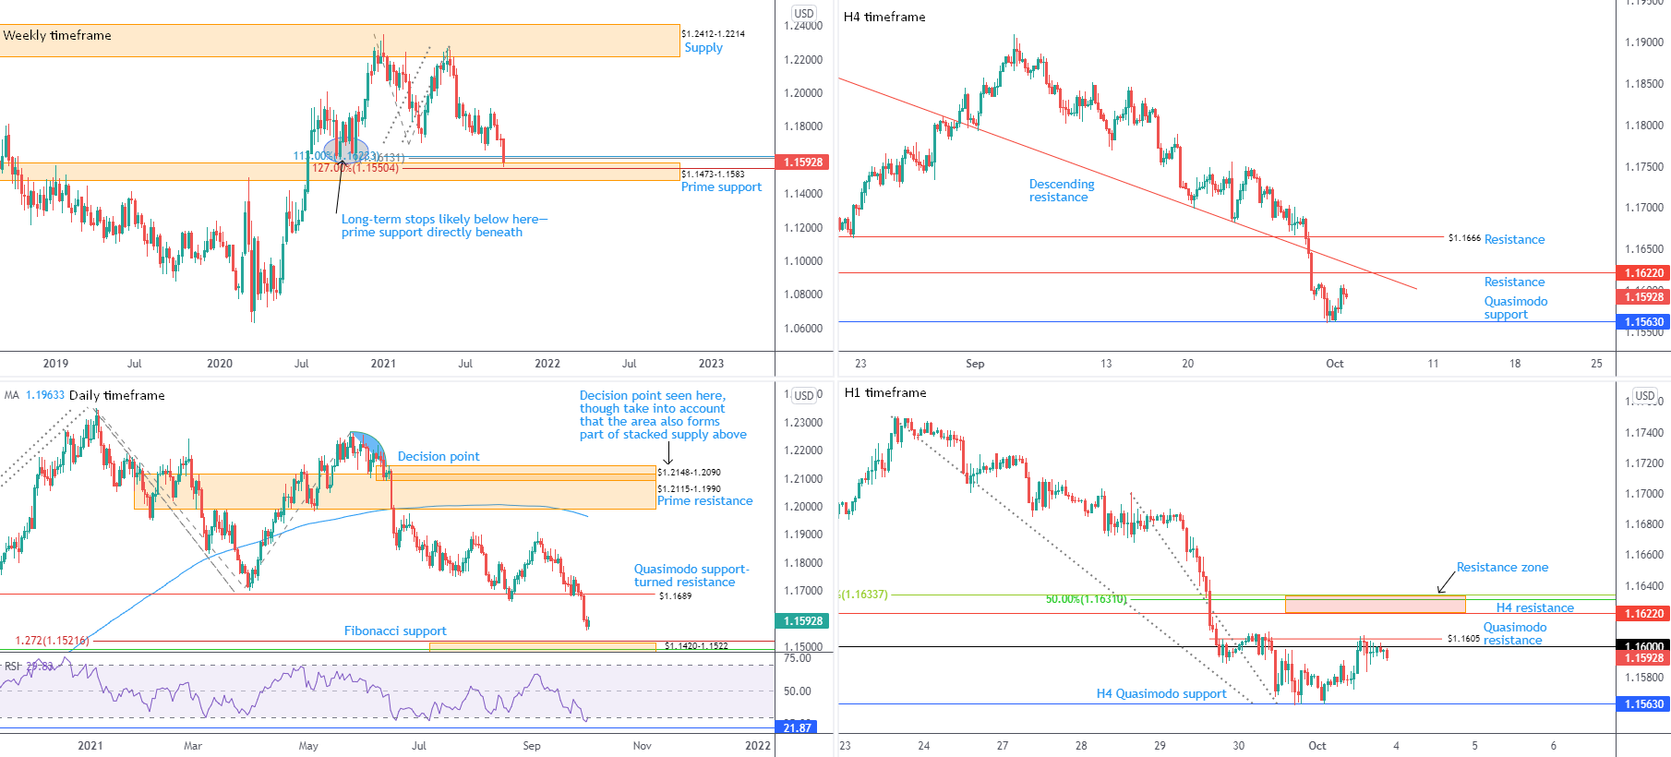Viewport: 1671px width, 757px height.
Task: Click the blue 1.15630 price tag on H1 axis
Action: pyautogui.click(x=1644, y=704)
